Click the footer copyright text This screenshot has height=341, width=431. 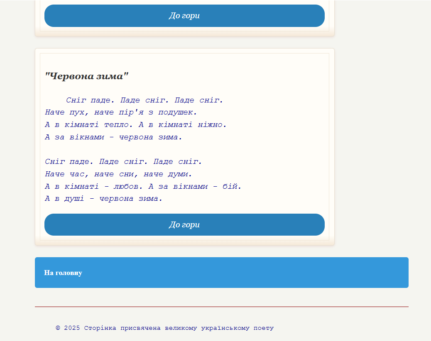165,328
